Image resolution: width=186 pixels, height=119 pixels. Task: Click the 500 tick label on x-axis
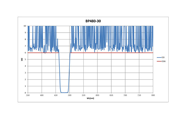(70, 95)
